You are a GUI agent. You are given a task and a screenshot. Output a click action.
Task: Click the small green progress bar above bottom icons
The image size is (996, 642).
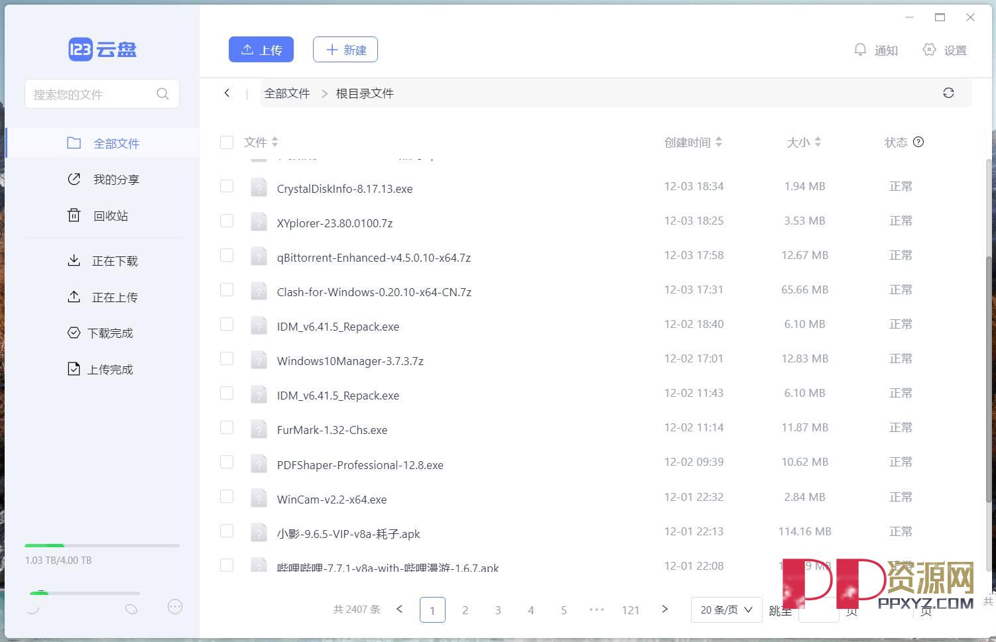pyautogui.click(x=85, y=593)
